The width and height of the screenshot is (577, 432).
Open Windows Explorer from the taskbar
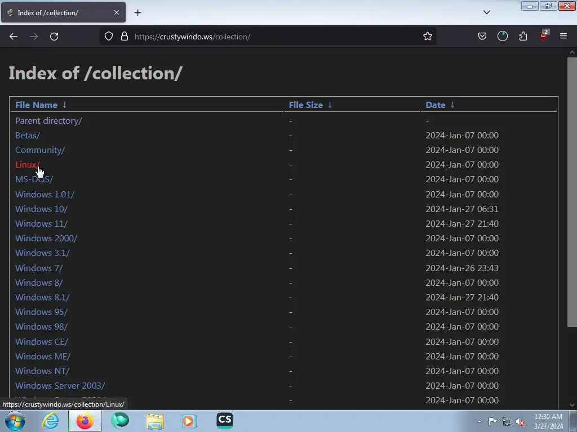155,421
